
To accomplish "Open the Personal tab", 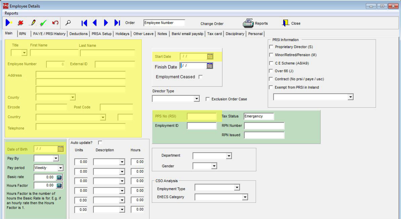I will (255, 34).
